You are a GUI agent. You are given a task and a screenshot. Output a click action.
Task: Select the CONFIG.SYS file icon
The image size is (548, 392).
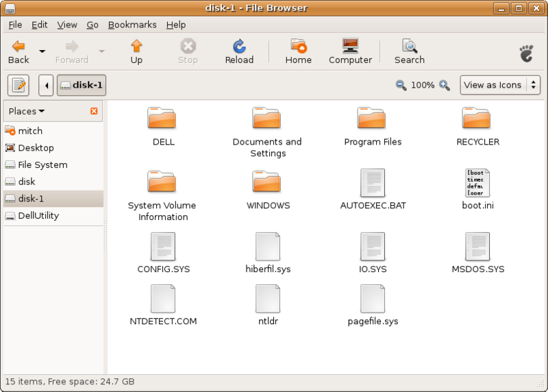(163, 247)
